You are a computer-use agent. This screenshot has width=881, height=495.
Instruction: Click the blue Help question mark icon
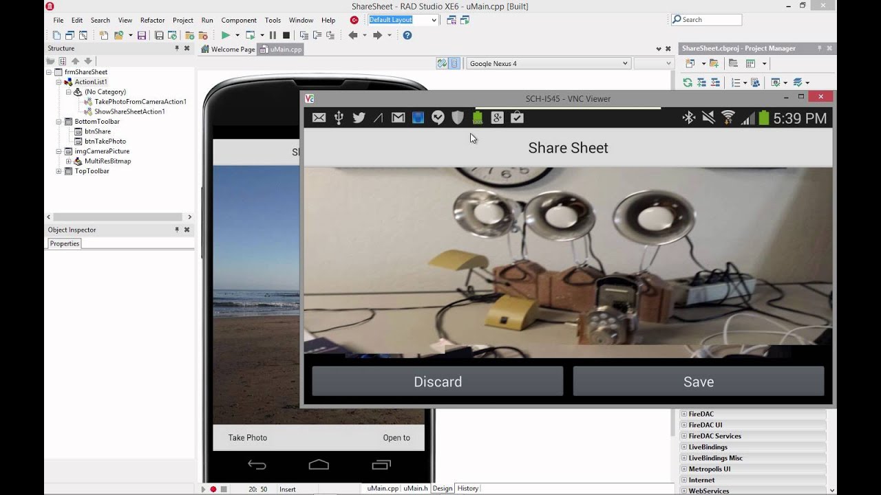coord(407,35)
